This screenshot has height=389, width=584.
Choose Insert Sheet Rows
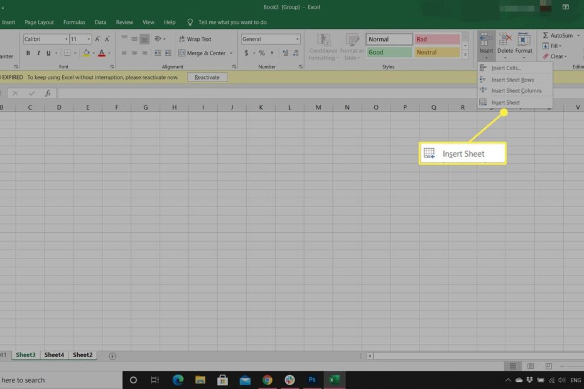pos(515,80)
